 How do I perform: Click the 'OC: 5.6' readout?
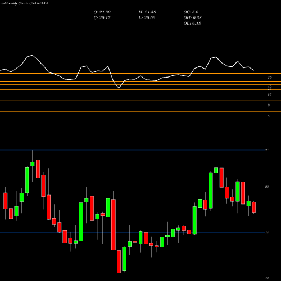click(x=191, y=12)
